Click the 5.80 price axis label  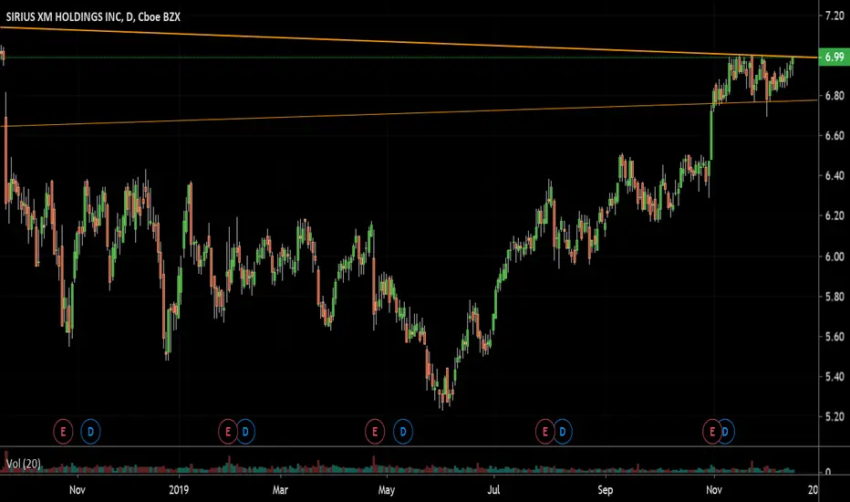click(834, 297)
